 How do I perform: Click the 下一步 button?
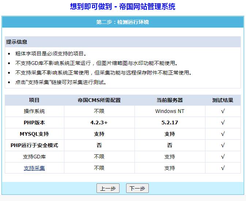click(137, 189)
